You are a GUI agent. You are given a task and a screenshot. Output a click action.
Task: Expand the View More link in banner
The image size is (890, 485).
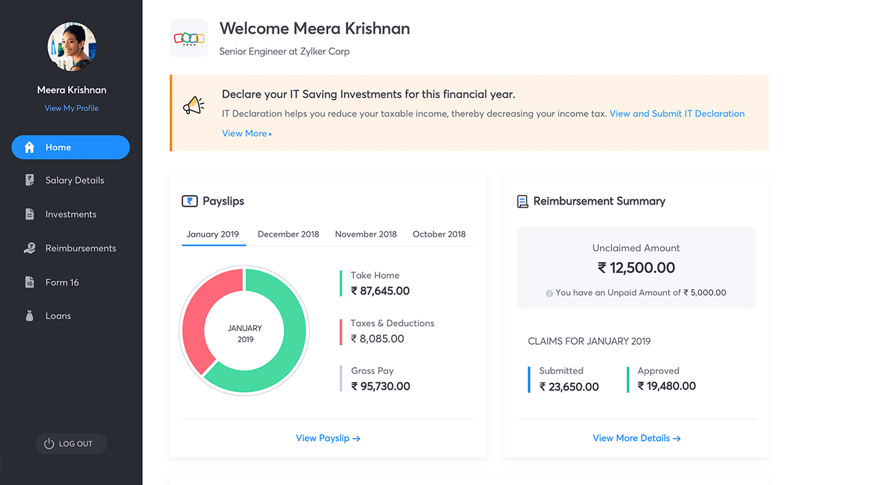pos(247,133)
